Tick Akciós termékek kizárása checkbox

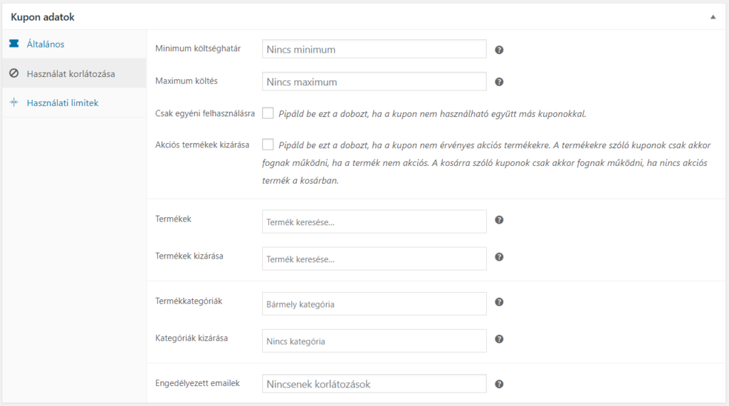point(268,145)
